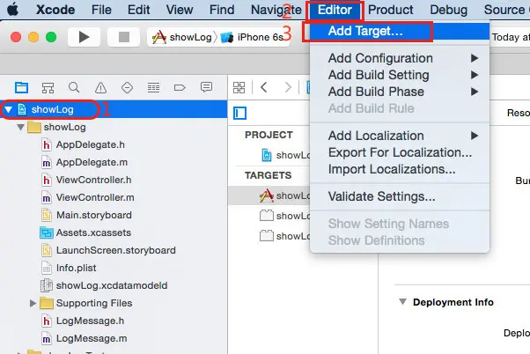Open AppDelegate.h file
Viewport: 530px width, 354px height.
coord(91,144)
